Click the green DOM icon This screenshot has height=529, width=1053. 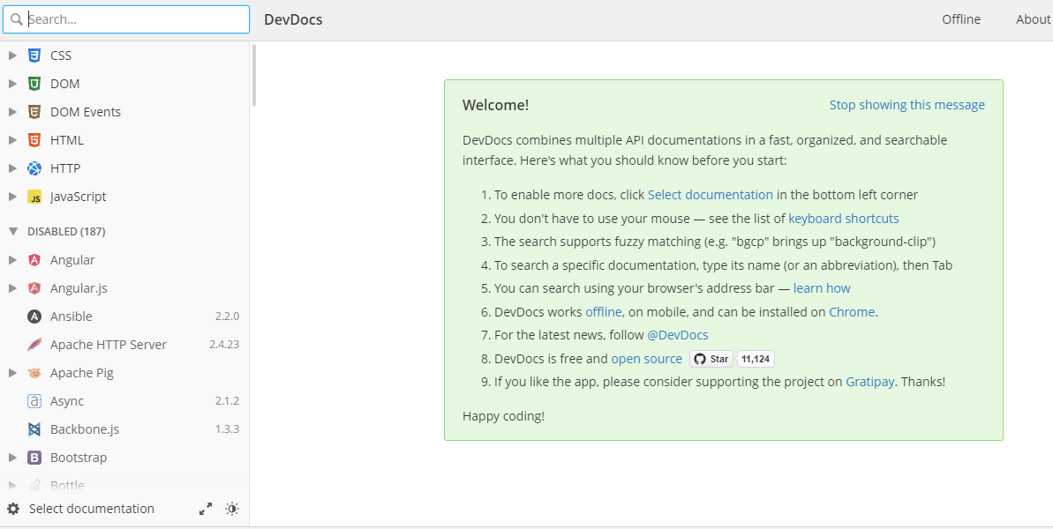pos(34,84)
